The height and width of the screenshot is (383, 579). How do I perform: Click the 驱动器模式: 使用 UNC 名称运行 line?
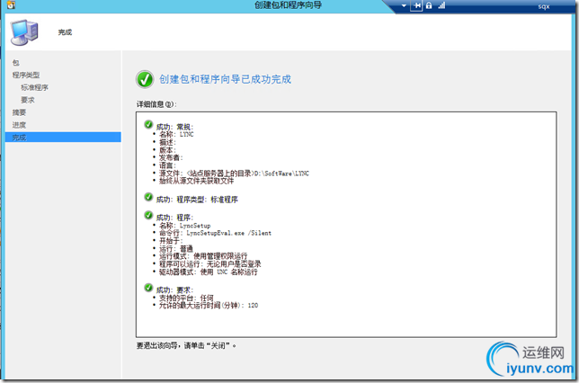(209, 272)
